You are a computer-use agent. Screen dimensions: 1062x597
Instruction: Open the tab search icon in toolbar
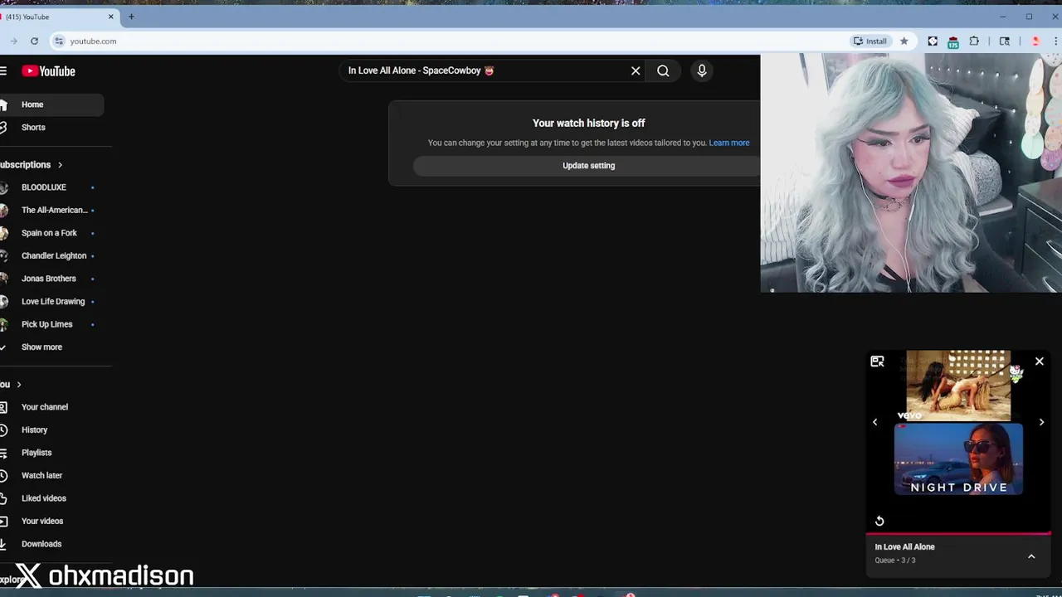pyautogui.click(x=1005, y=41)
